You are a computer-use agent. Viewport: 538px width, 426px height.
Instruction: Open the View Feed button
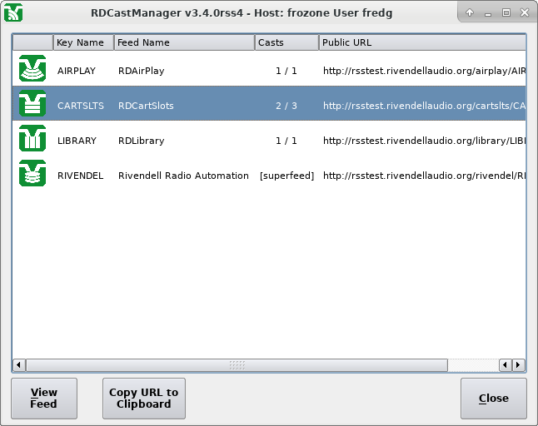point(44,399)
